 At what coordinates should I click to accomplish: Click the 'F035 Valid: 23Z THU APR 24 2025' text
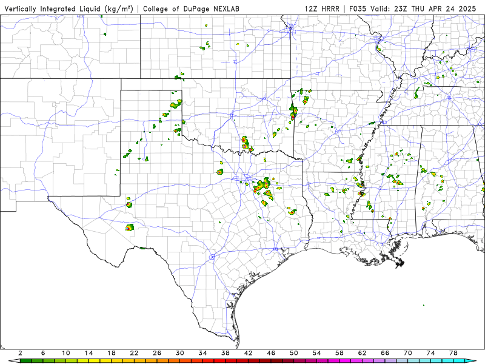(413, 8)
